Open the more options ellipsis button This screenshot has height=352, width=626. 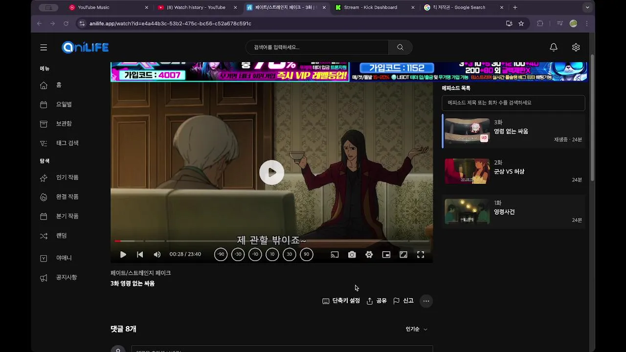(426, 301)
